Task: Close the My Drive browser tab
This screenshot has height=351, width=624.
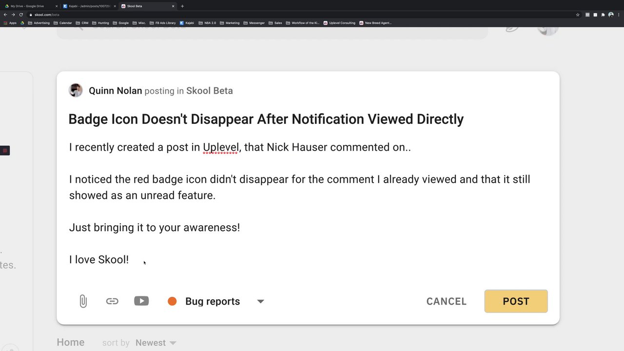Action: (57, 6)
